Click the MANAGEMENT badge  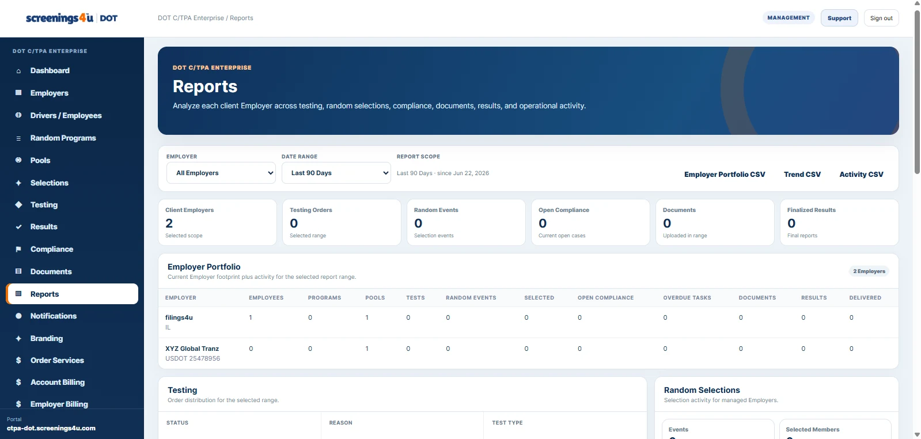(789, 18)
